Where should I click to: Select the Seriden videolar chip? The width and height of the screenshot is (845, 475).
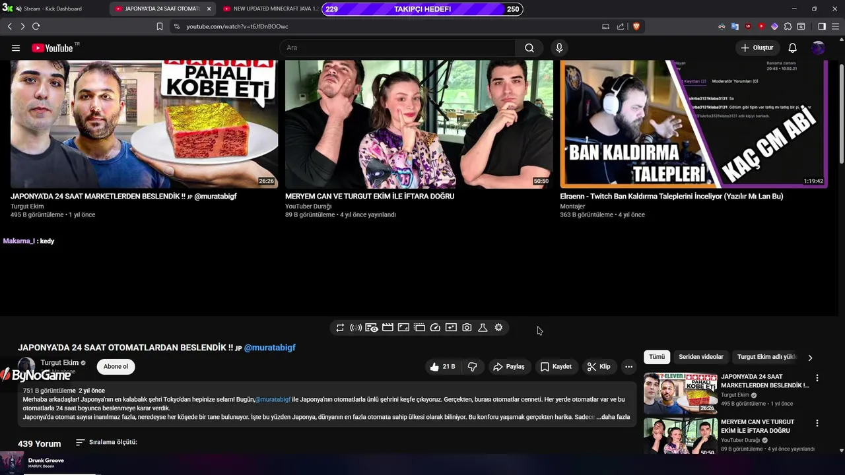click(x=701, y=357)
